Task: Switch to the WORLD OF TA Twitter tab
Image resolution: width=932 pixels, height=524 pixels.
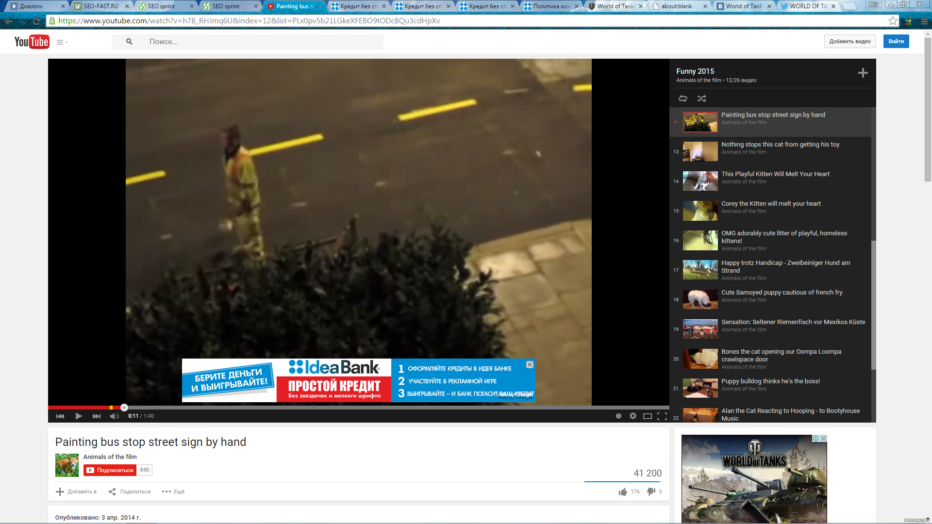Action: click(808, 6)
